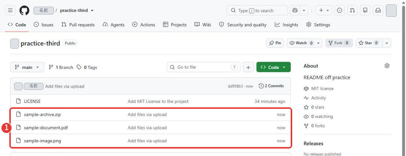Image resolution: width=406 pixels, height=156 pixels.
Task: Open sample-image.png file
Action: tap(42, 141)
